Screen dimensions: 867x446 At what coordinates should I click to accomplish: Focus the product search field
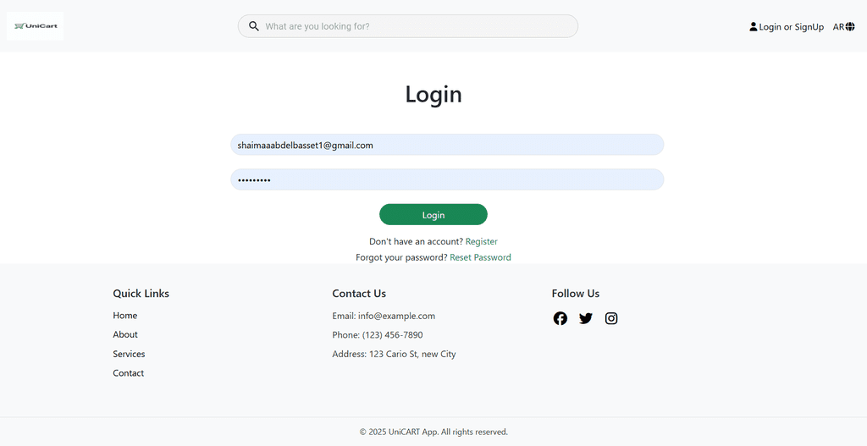pos(415,26)
